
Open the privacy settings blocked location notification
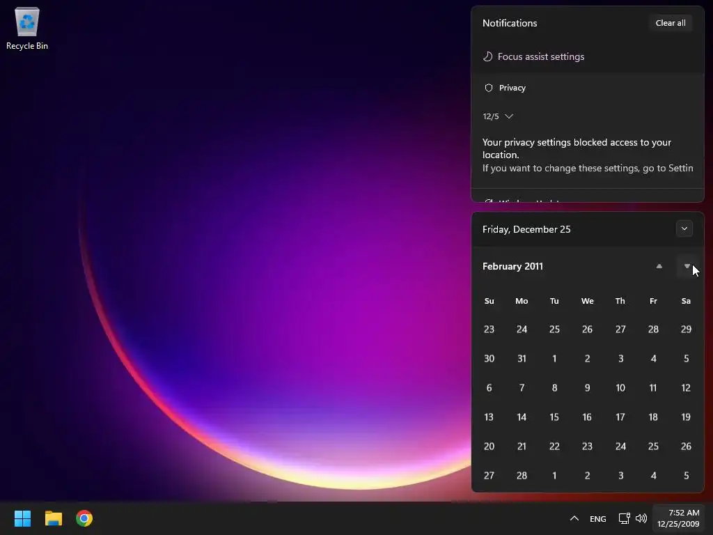coord(588,155)
